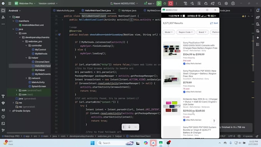
Task: Expand Gradle Scripts node
Action: click(10, 111)
